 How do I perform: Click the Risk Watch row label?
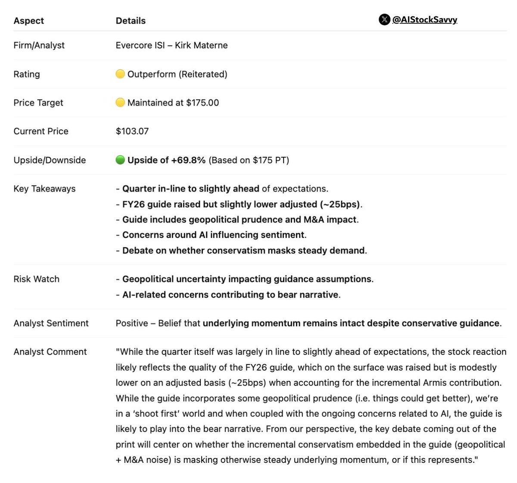(36, 279)
